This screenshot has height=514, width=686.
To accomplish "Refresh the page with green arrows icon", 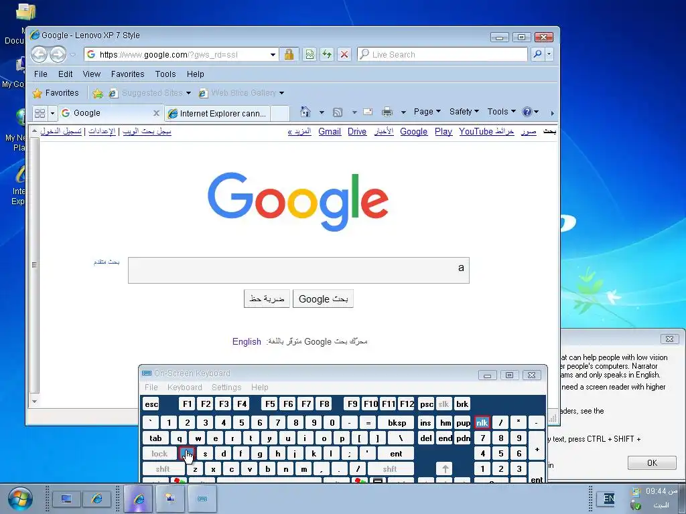I will (327, 54).
